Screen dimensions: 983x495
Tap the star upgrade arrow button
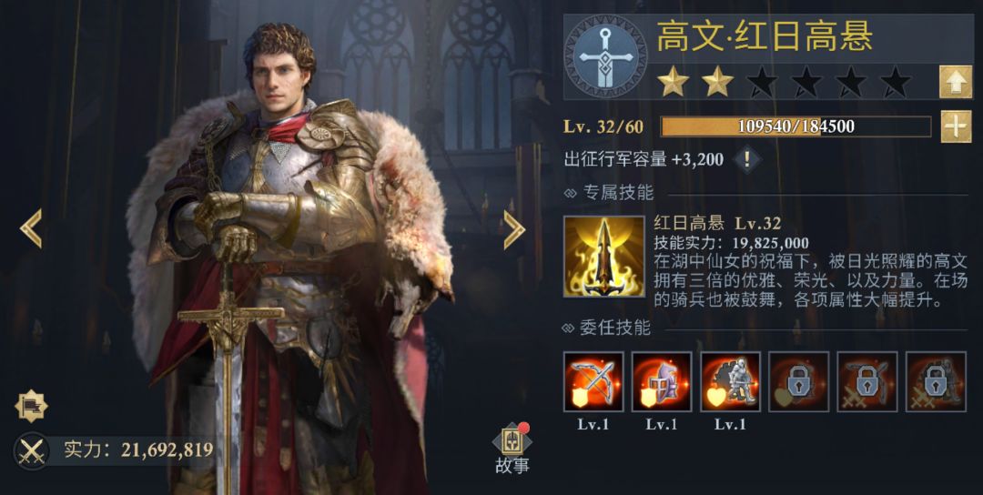pos(956,82)
